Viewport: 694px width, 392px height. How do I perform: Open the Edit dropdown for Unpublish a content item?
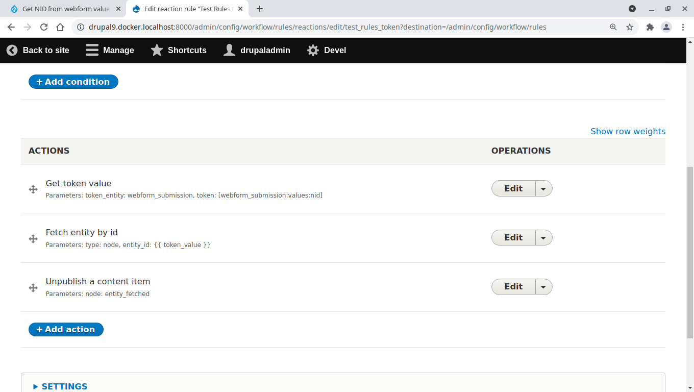point(543,286)
